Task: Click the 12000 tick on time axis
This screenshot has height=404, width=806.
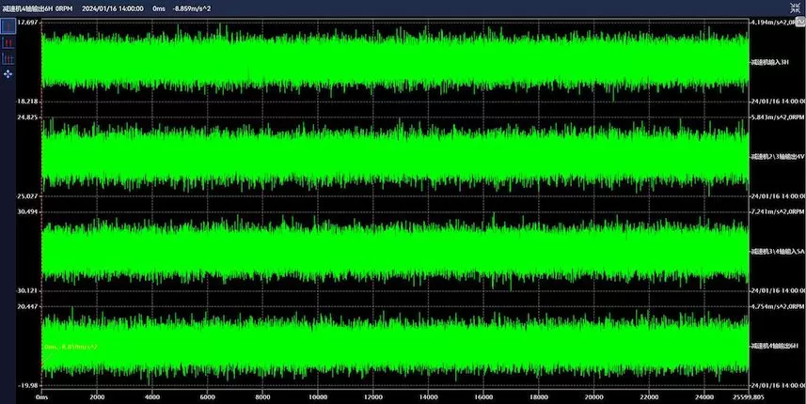Action: click(372, 396)
